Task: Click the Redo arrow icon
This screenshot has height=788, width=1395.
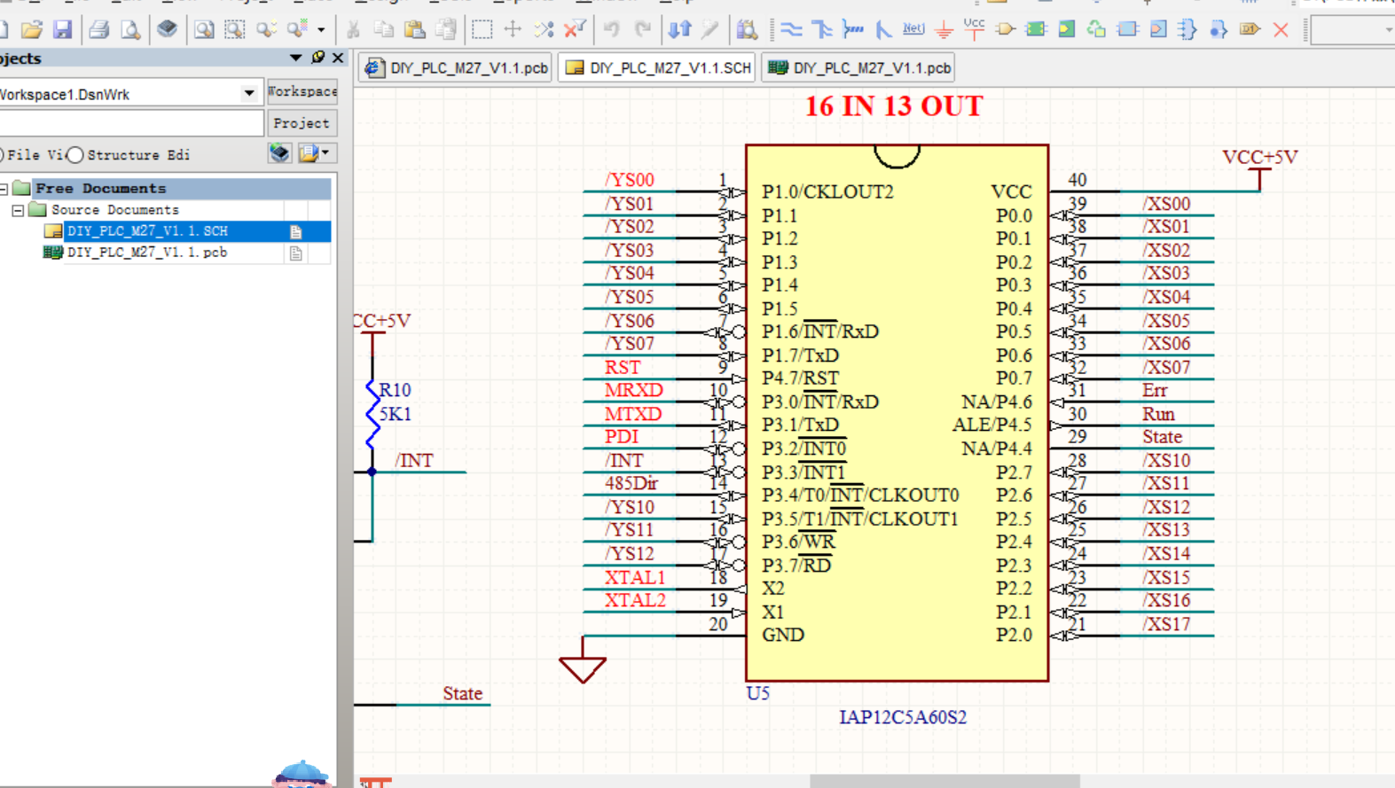Action: tap(643, 29)
